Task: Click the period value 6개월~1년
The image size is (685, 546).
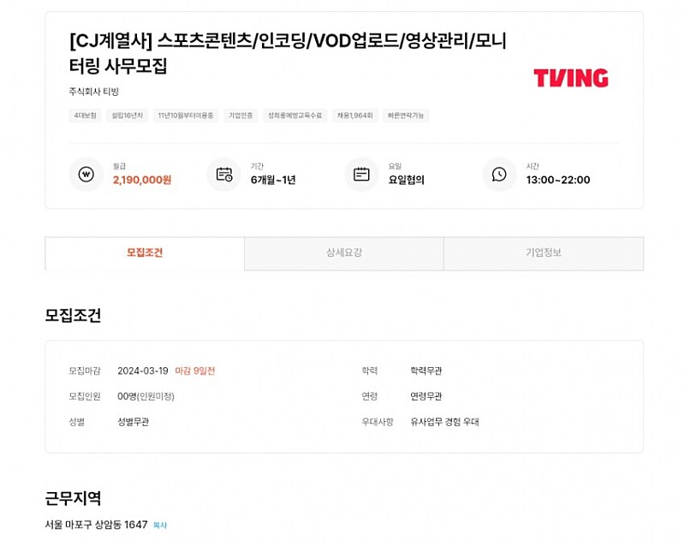Action: click(x=273, y=180)
